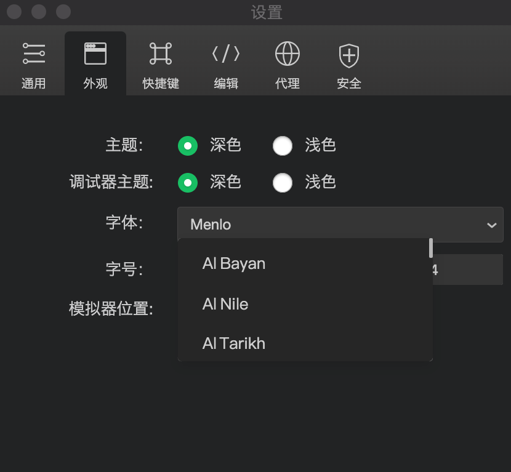Screen dimensions: 511x472
Task: Collapse the 字体 dropdown chevron arrow
Action: click(x=491, y=225)
